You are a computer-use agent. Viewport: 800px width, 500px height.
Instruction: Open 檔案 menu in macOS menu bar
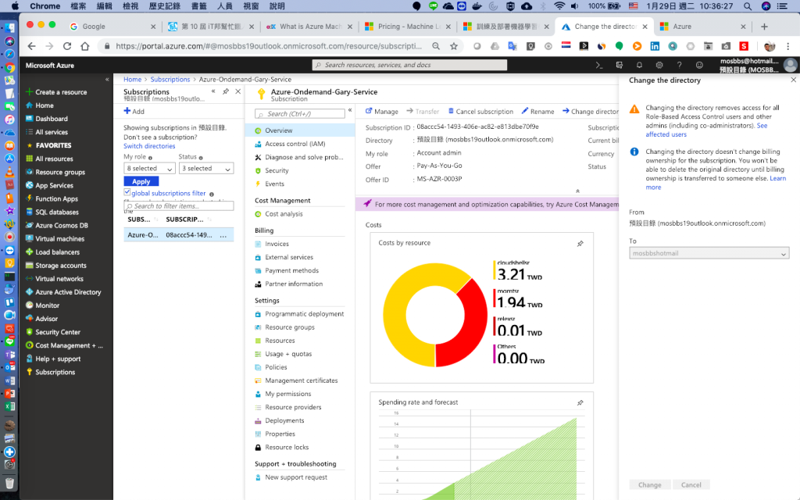click(x=77, y=6)
